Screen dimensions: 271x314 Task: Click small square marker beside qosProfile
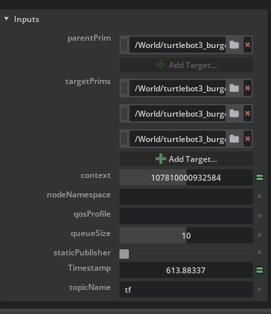259,216
